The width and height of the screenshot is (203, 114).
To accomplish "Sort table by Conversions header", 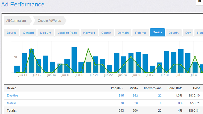I will (x=153, y=88).
